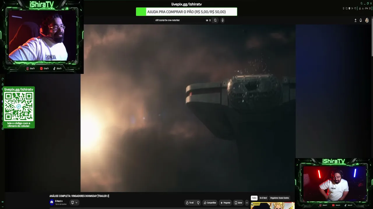Click the Compartilhar share button

(x=210, y=203)
